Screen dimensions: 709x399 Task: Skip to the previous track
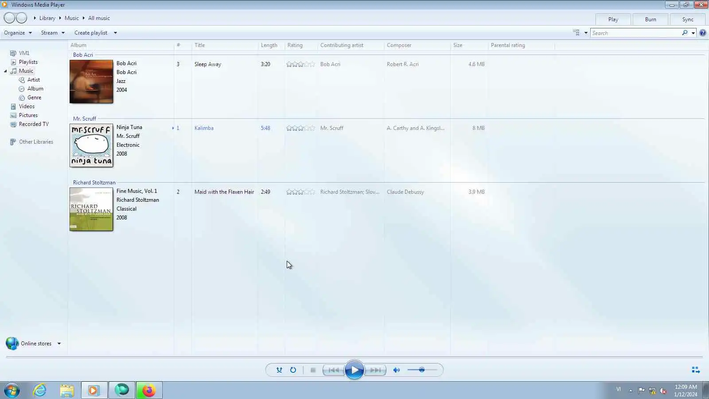click(x=334, y=370)
